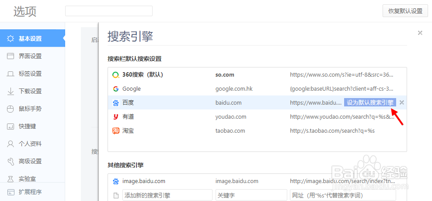Image resolution: width=432 pixels, height=201 pixels.
Task: Select the 有道 engine name
Action: pyautogui.click(x=128, y=117)
